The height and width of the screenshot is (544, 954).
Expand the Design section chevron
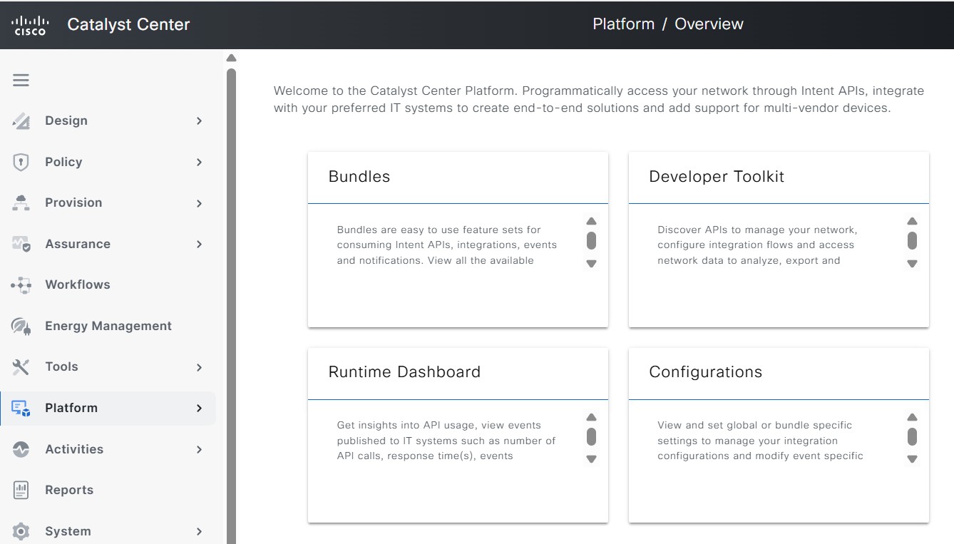coord(200,120)
